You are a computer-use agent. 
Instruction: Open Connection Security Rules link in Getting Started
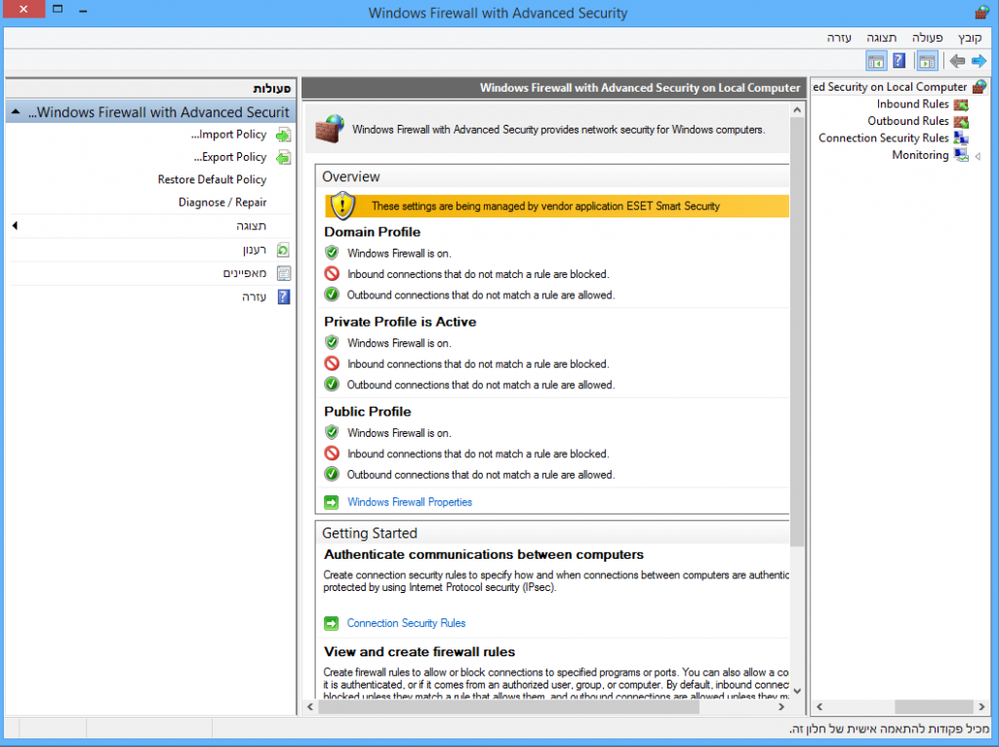(x=406, y=623)
